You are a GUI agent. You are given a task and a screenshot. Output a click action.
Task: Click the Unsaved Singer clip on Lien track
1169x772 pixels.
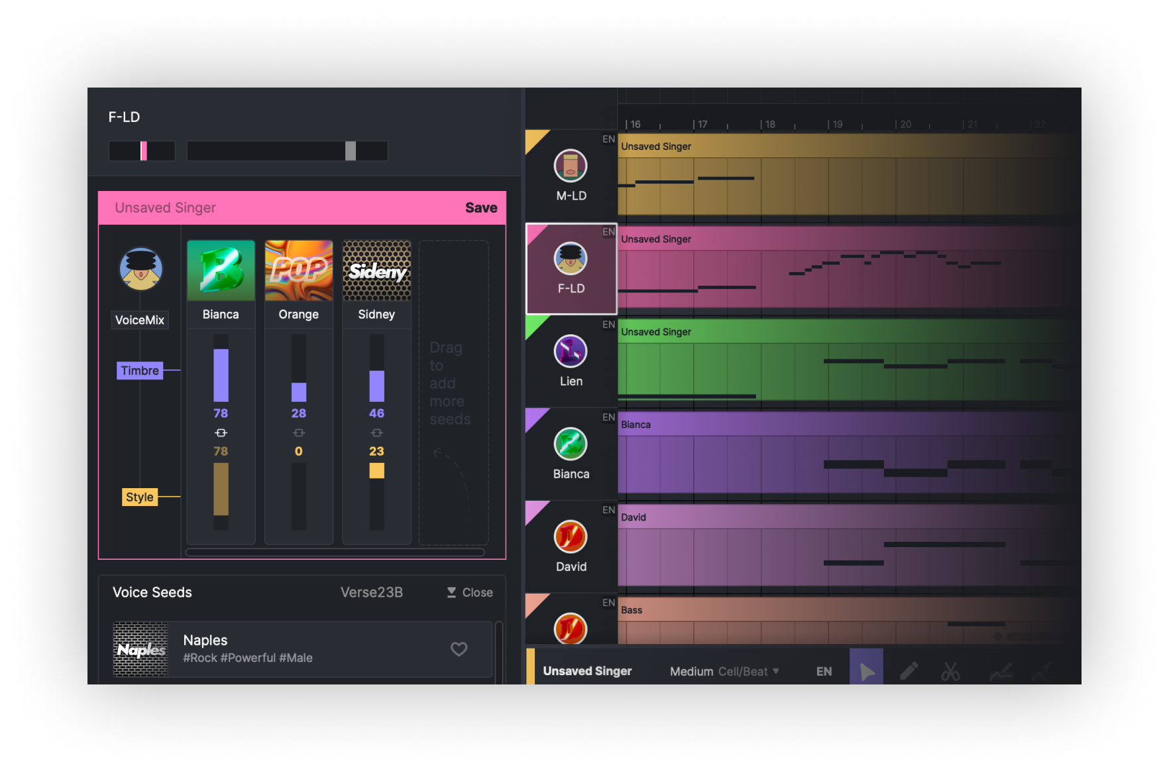tap(848, 359)
